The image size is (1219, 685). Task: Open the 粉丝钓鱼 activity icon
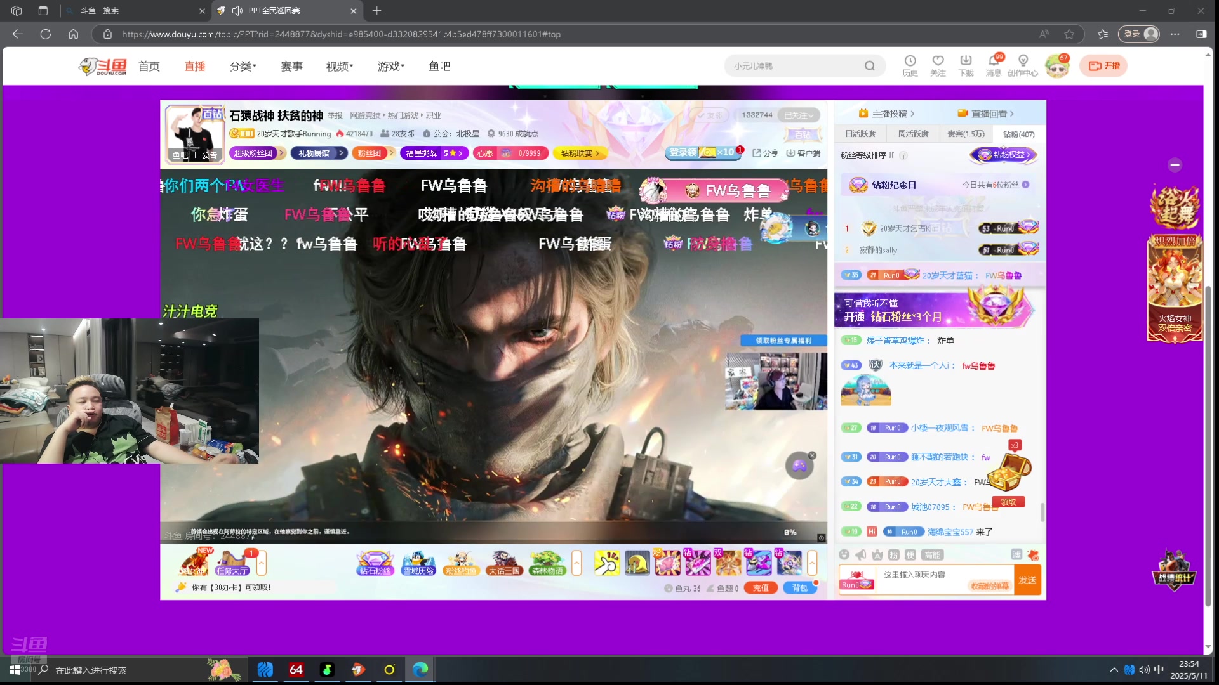coord(461,563)
